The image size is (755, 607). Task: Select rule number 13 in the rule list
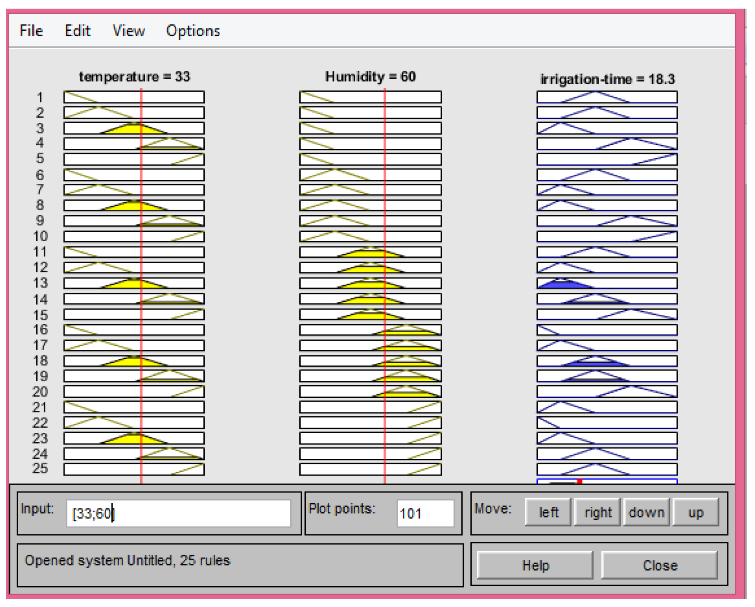point(41,283)
